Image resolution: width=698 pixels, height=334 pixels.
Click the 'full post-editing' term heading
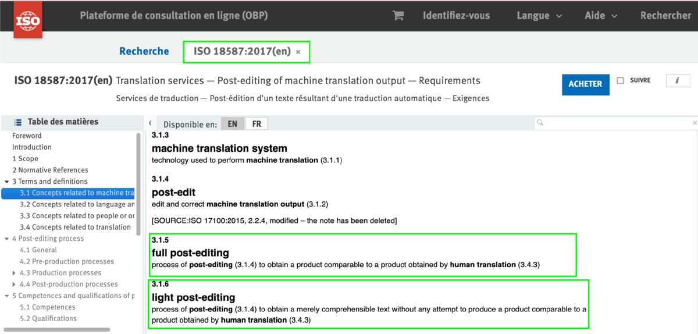[x=190, y=253]
